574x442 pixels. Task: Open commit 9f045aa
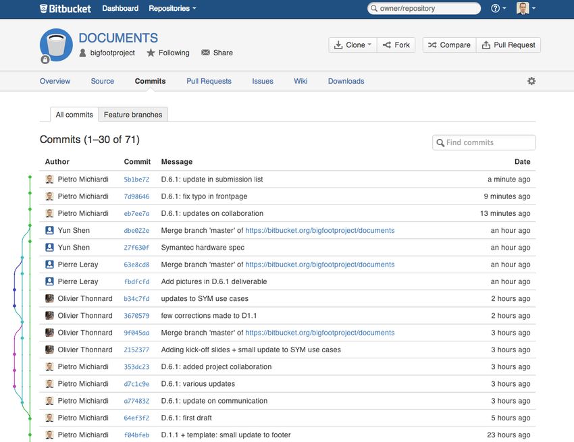[x=136, y=333]
